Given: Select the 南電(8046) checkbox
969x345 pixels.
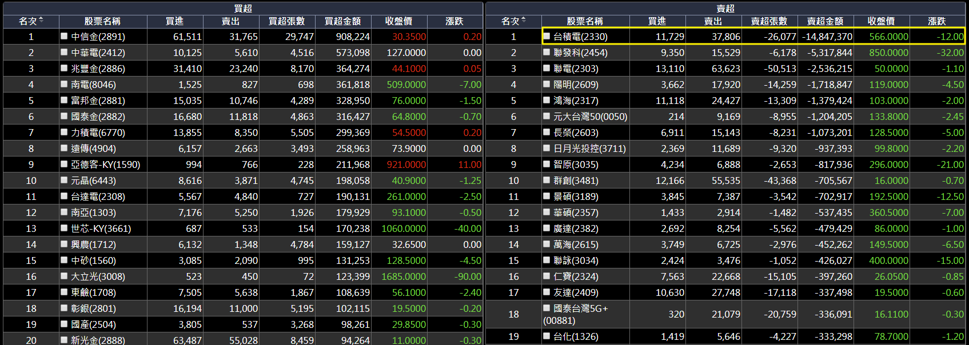Looking at the screenshot, I should [x=64, y=84].
